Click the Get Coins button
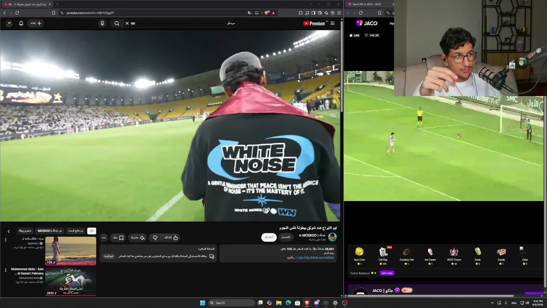The height and width of the screenshot is (308, 547). tap(387, 273)
